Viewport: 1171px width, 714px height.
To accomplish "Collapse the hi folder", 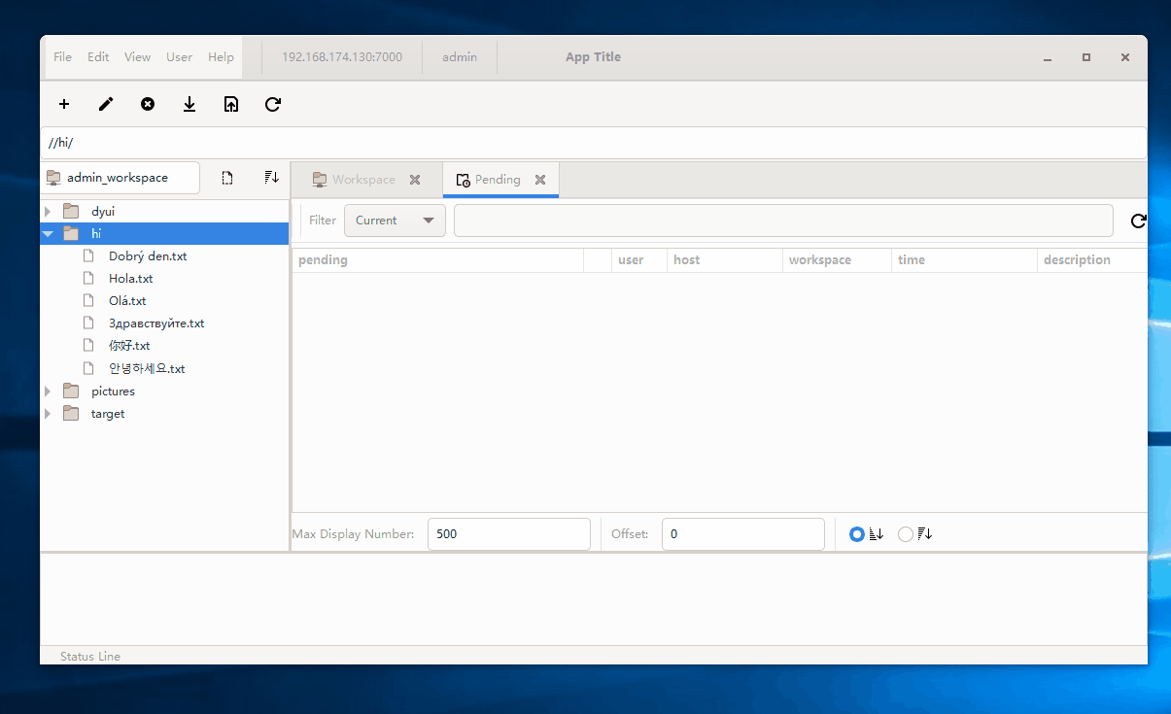I will tap(47, 233).
